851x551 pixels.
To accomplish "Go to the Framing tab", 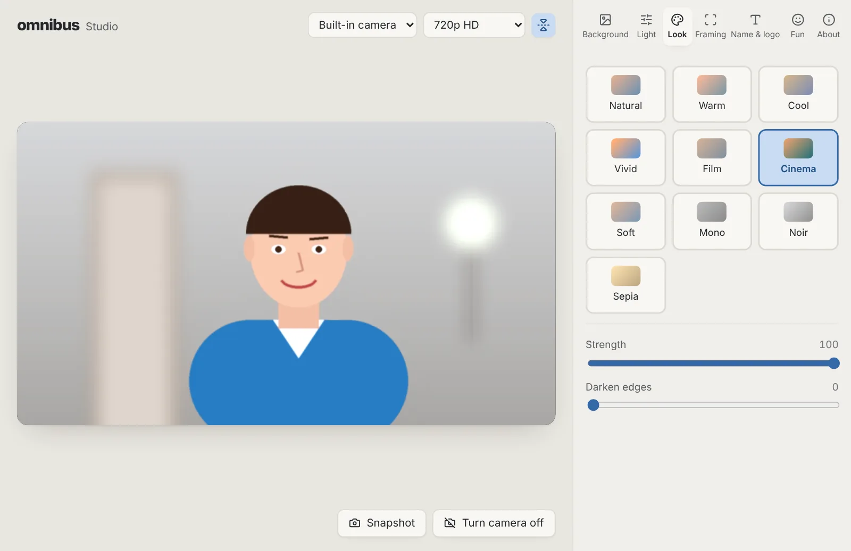I will [x=710, y=27].
